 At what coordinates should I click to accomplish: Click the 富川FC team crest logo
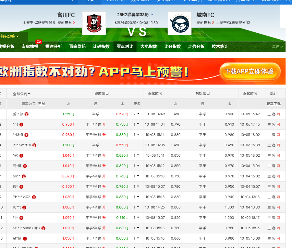point(94,23)
